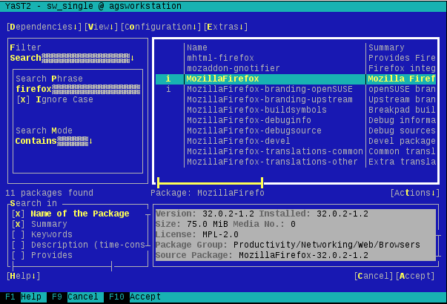Click installed status 'i' of MozillaFirefox row
This screenshot has height=304, width=447.
tap(168, 79)
